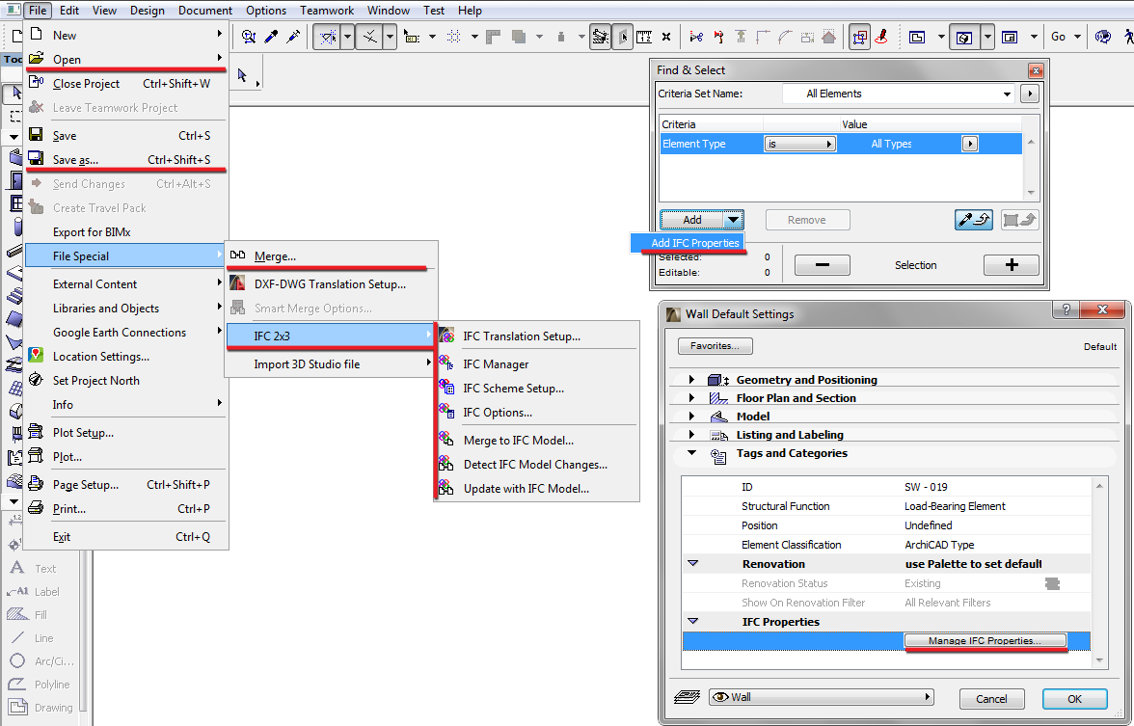Select the Text tool in toolbox
Screen dimensions: 1134x726
point(44,569)
